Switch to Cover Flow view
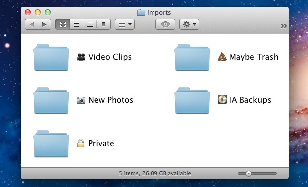Image resolution: width=308 pixels, height=187 pixels. pyautogui.click(x=103, y=24)
